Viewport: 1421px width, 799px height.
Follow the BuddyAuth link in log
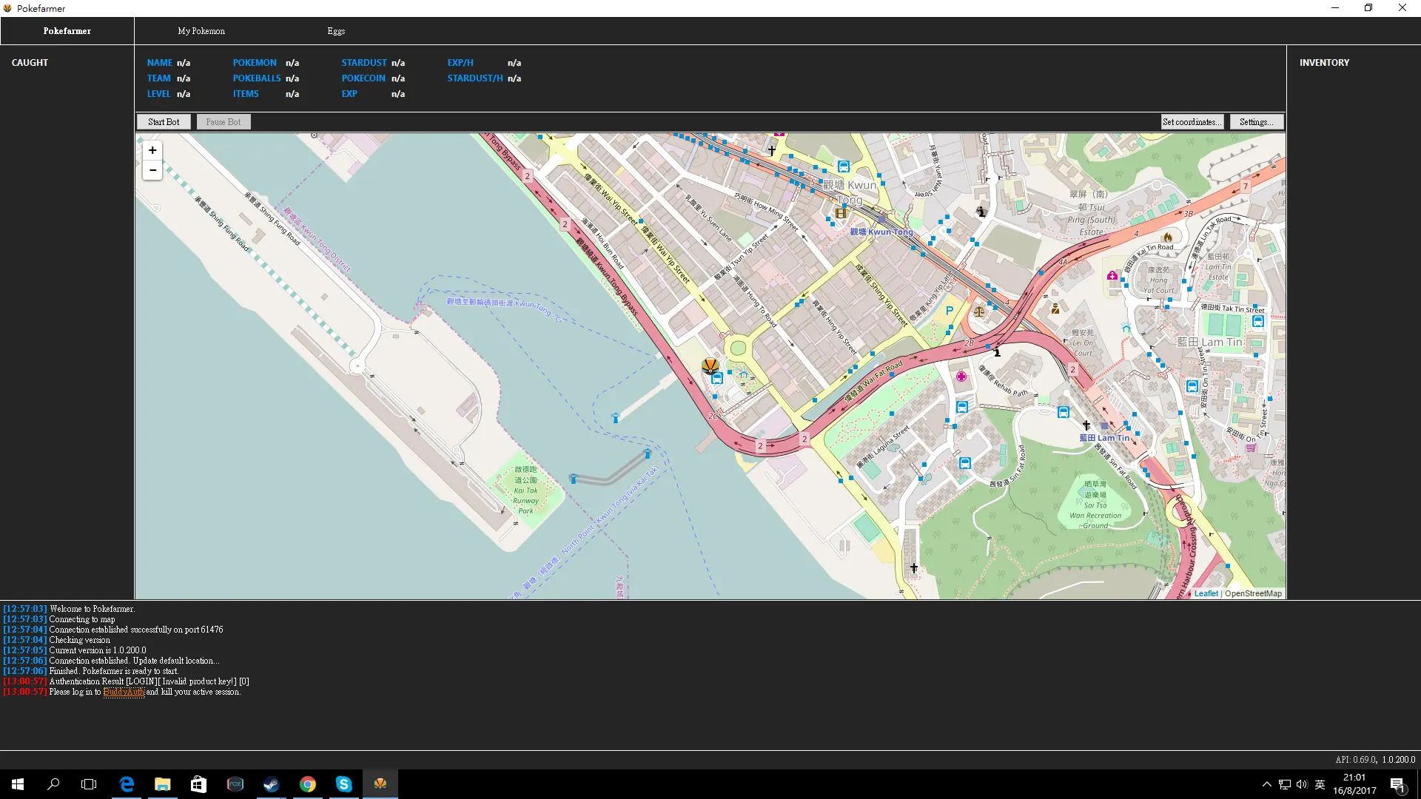coord(124,692)
